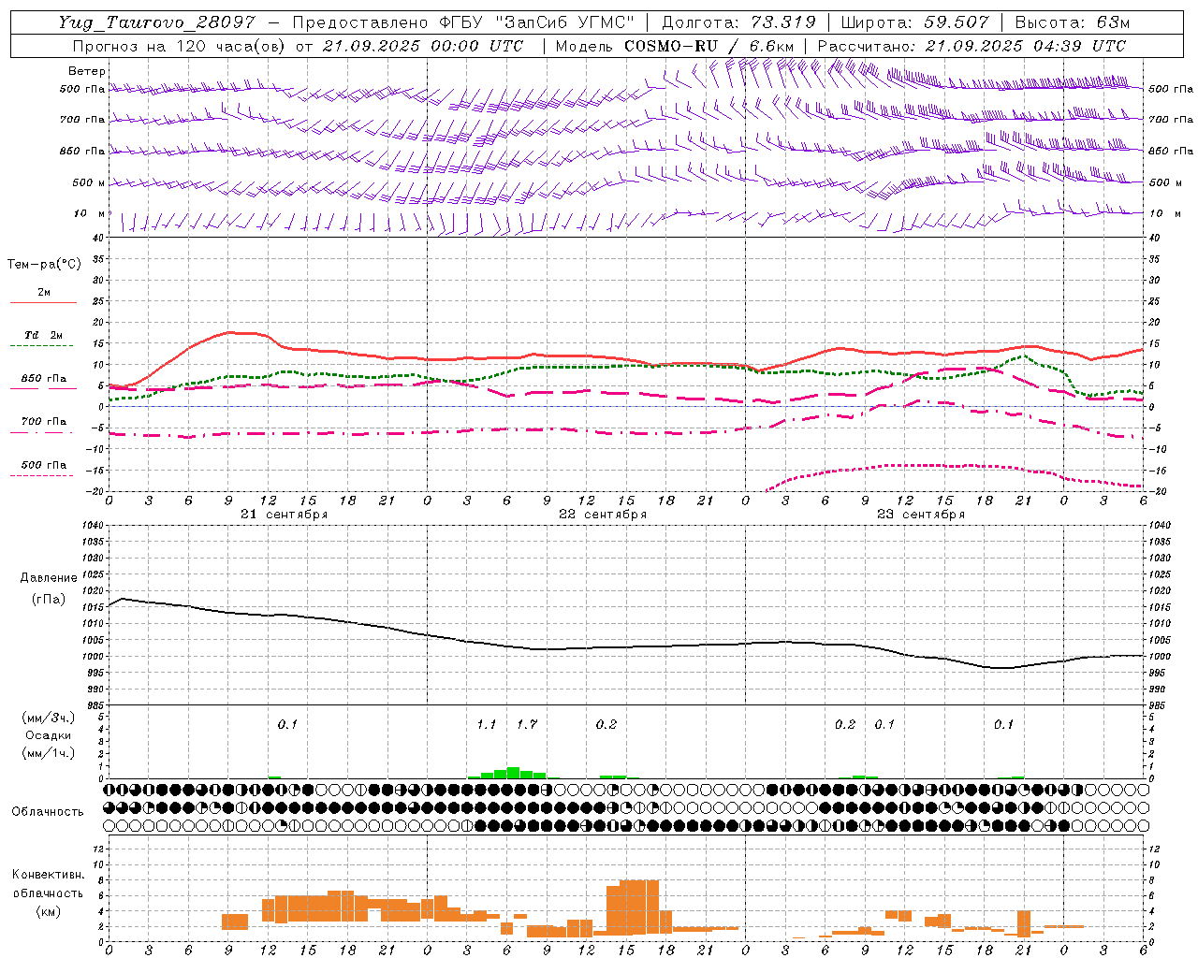Click the text Предоставлено ФГБУ "ЗапСиб УГМС"

coord(463,22)
